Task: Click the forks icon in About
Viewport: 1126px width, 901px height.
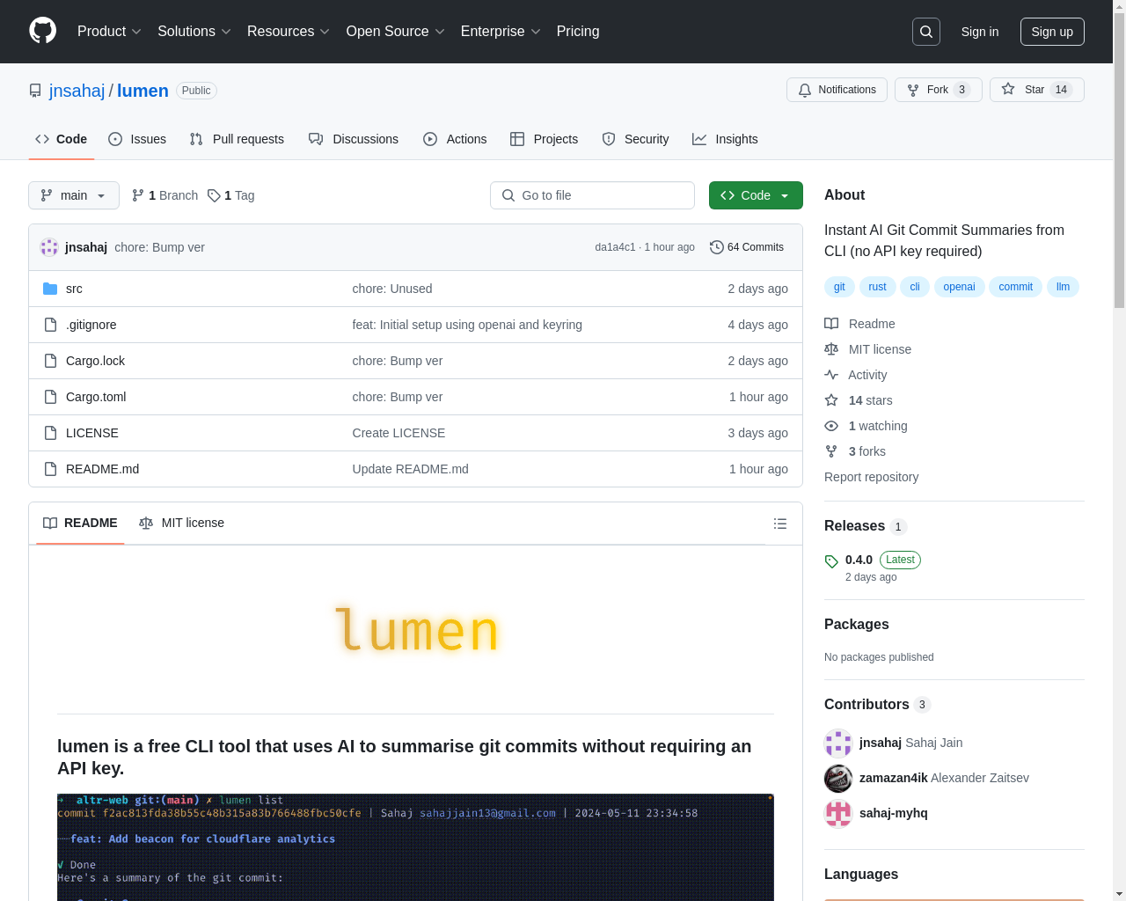Action: (831, 451)
